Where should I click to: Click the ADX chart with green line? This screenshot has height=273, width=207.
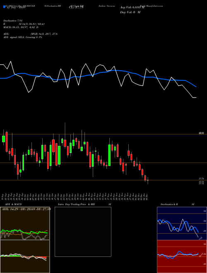point(25,223)
